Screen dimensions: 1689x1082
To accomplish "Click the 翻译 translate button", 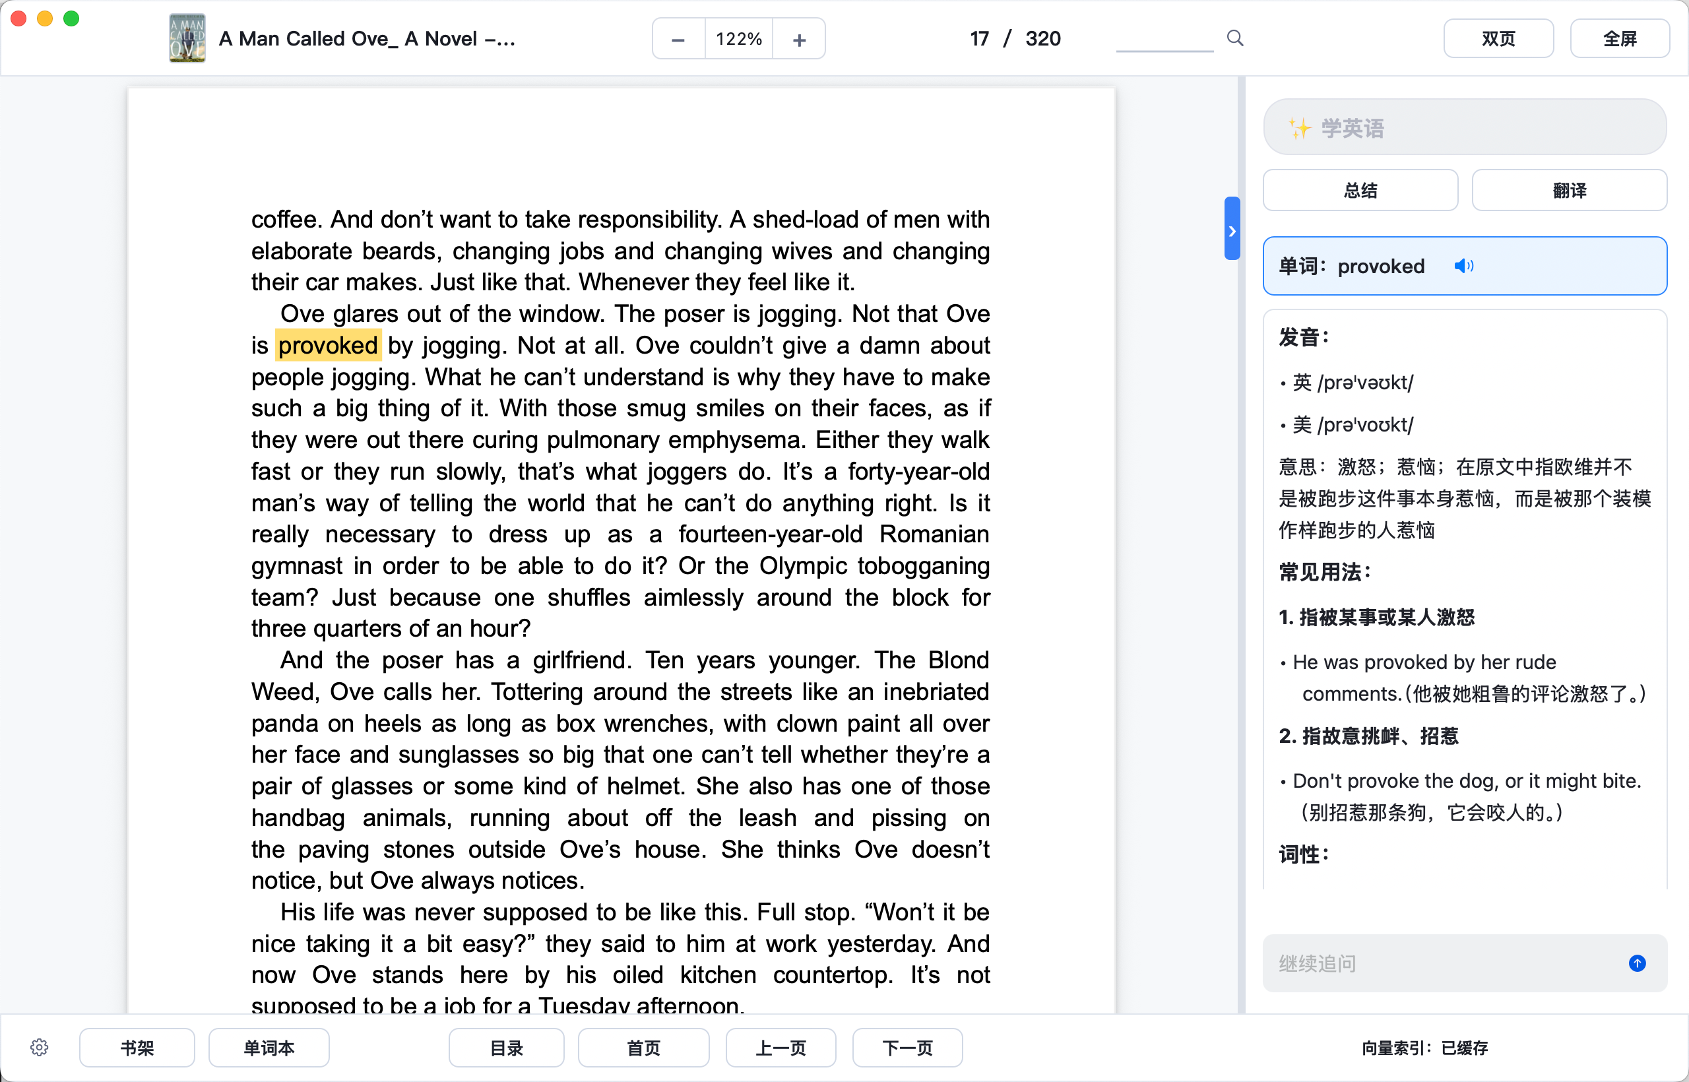I will pos(1569,190).
